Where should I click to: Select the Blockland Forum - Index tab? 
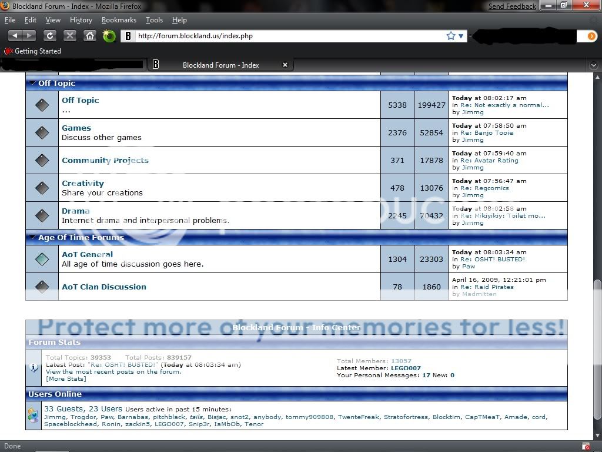click(221, 65)
